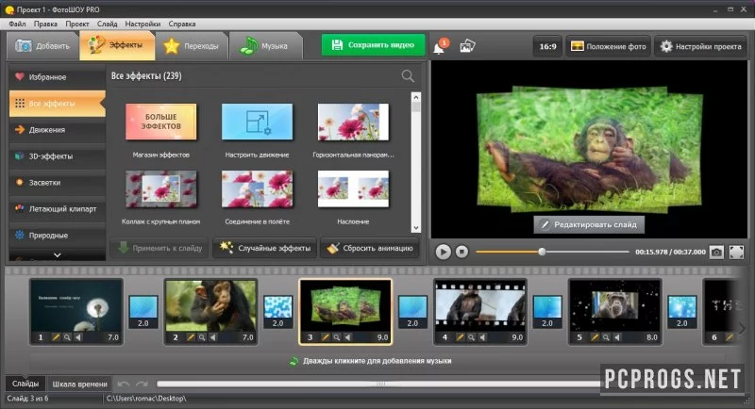Image resolution: width=755 pixels, height=409 pixels.
Task: Open the Проект menu
Action: [x=77, y=24]
